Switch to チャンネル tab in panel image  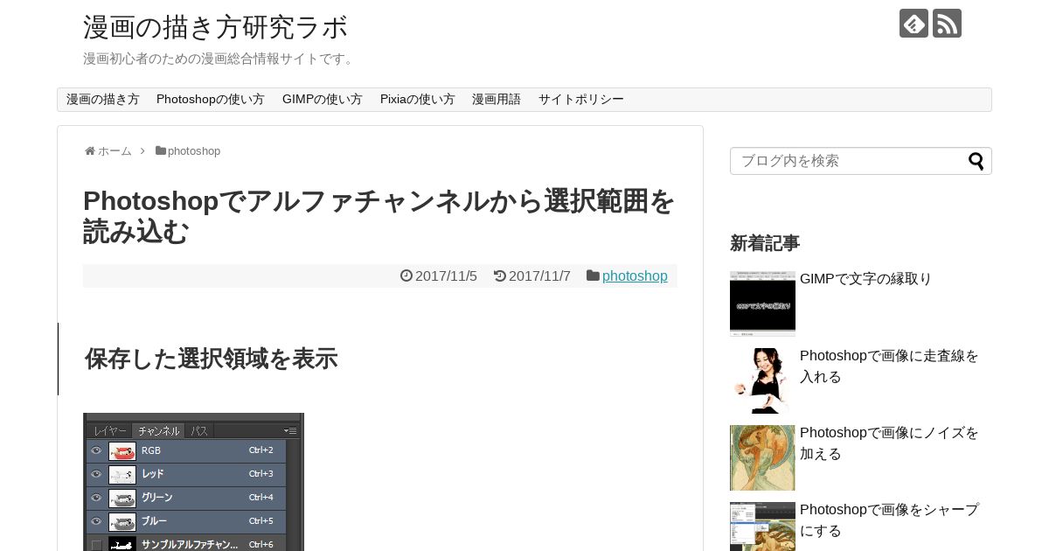click(x=158, y=431)
